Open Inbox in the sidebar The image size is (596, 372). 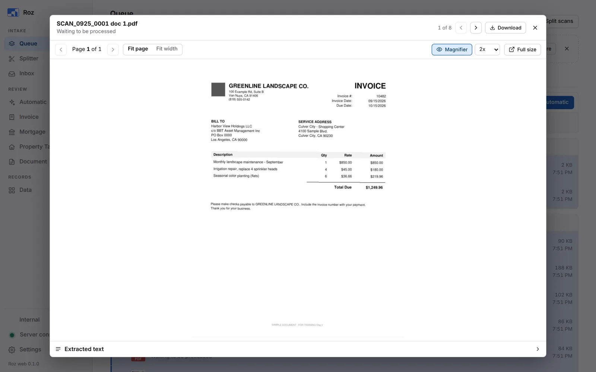[x=26, y=73]
